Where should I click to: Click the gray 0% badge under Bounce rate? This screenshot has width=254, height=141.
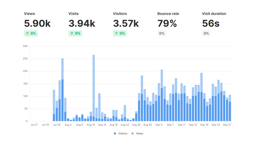click(x=162, y=33)
